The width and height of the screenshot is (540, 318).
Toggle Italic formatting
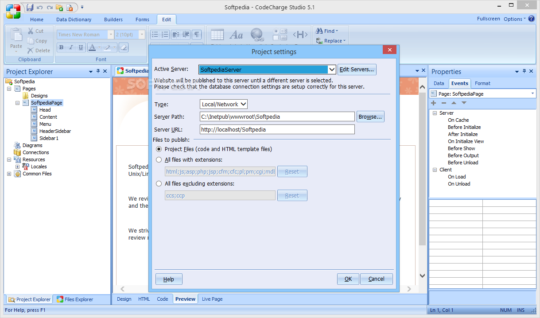[x=71, y=47]
